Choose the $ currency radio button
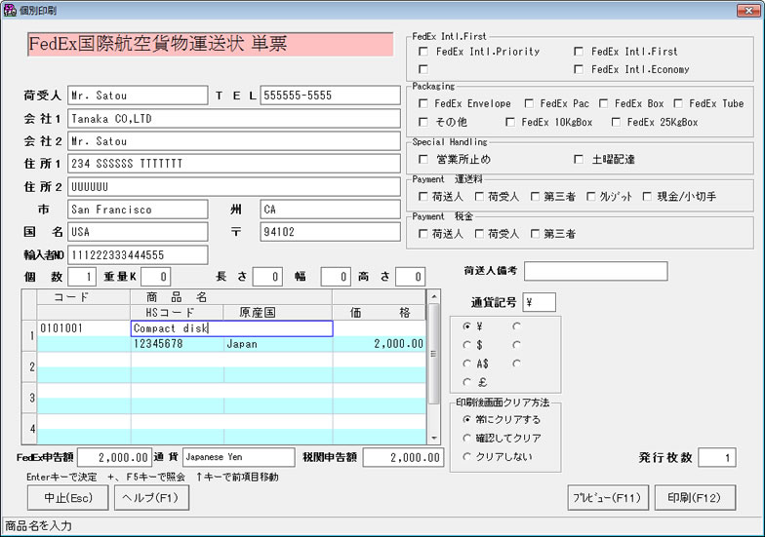Image resolution: width=765 pixels, height=537 pixels. click(x=468, y=345)
